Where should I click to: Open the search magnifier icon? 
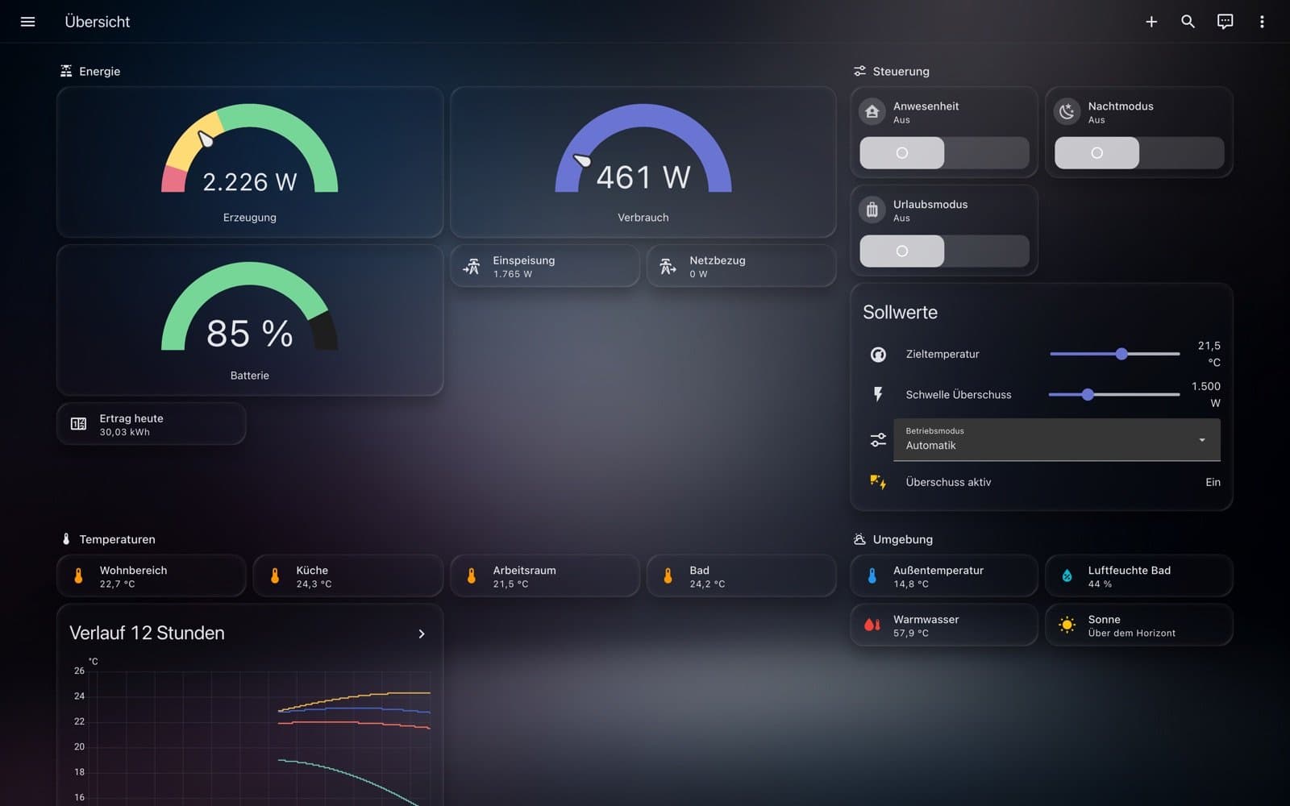pyautogui.click(x=1188, y=22)
